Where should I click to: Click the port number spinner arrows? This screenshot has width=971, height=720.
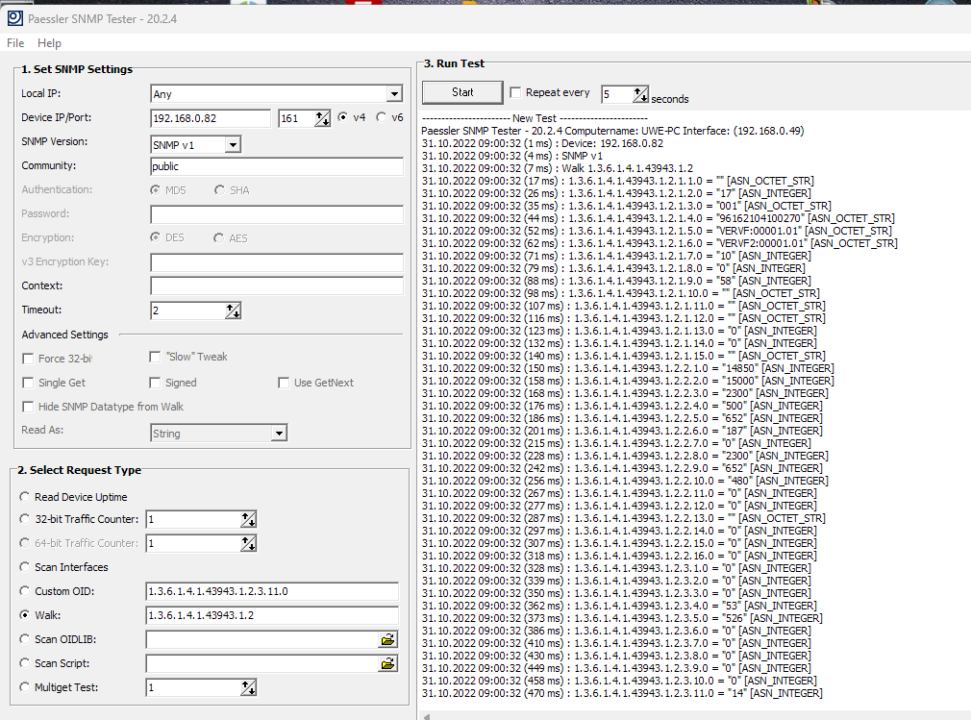click(322, 118)
